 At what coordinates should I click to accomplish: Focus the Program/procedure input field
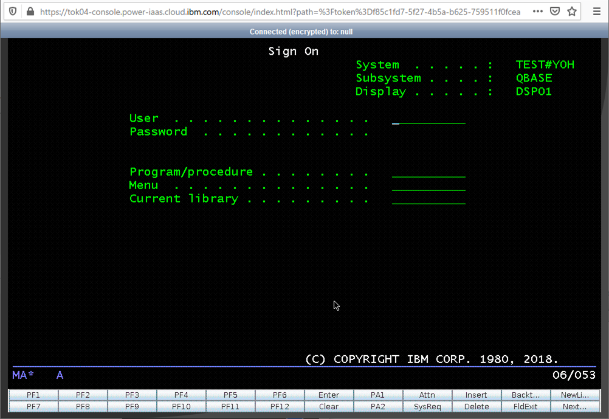click(x=428, y=172)
